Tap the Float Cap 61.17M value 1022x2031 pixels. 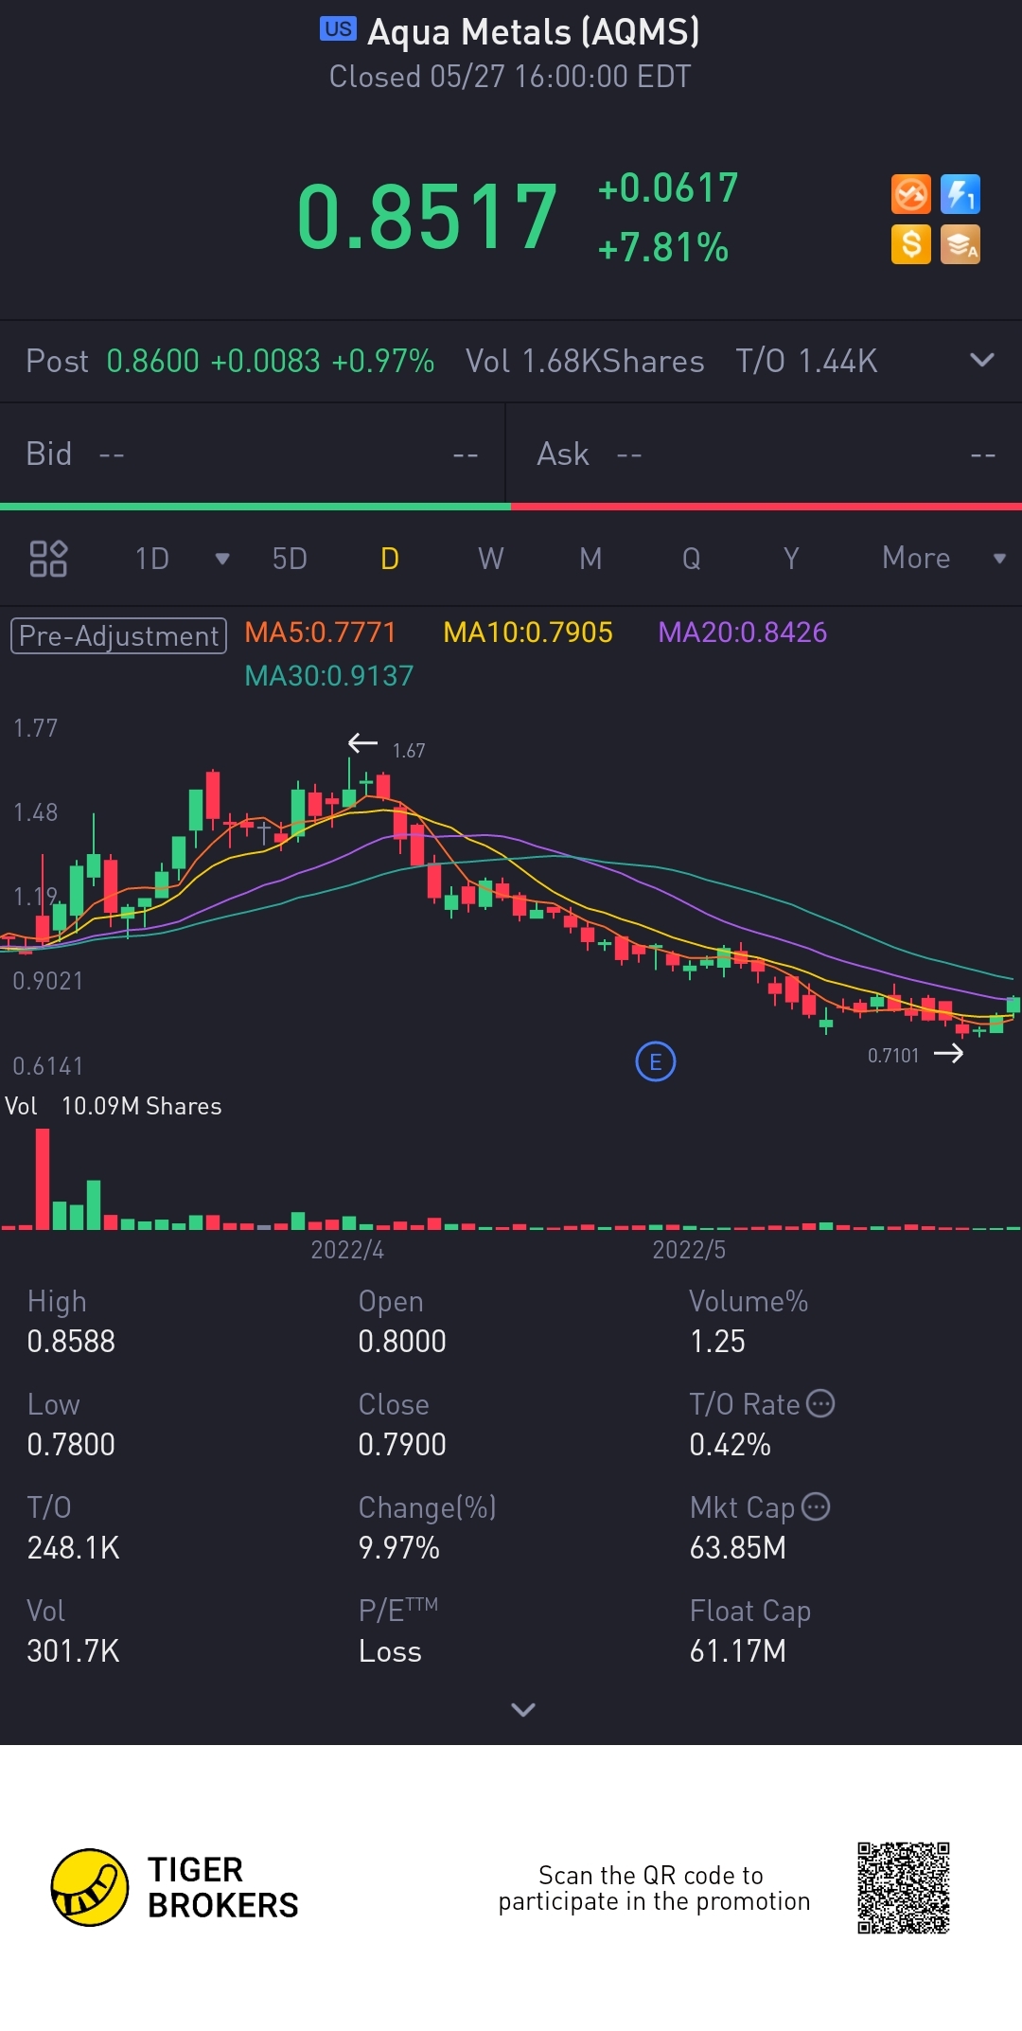click(737, 1650)
